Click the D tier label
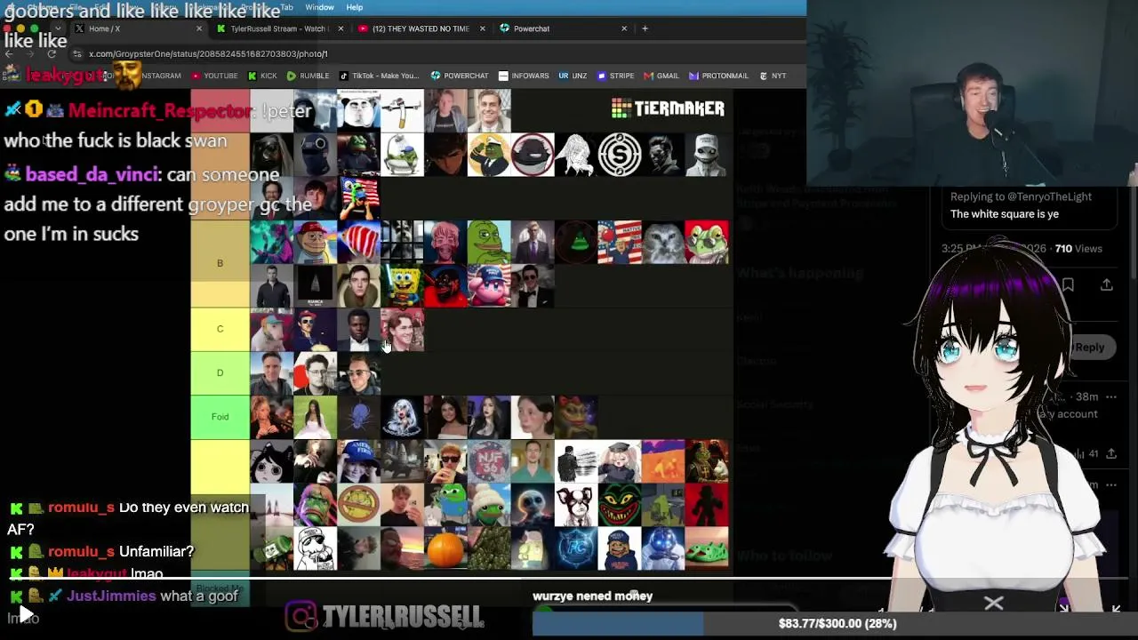This screenshot has height=640, width=1138. pos(220,372)
